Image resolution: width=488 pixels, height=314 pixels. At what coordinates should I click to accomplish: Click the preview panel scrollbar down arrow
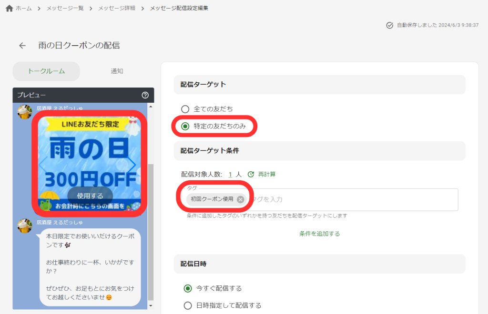[x=151, y=305]
